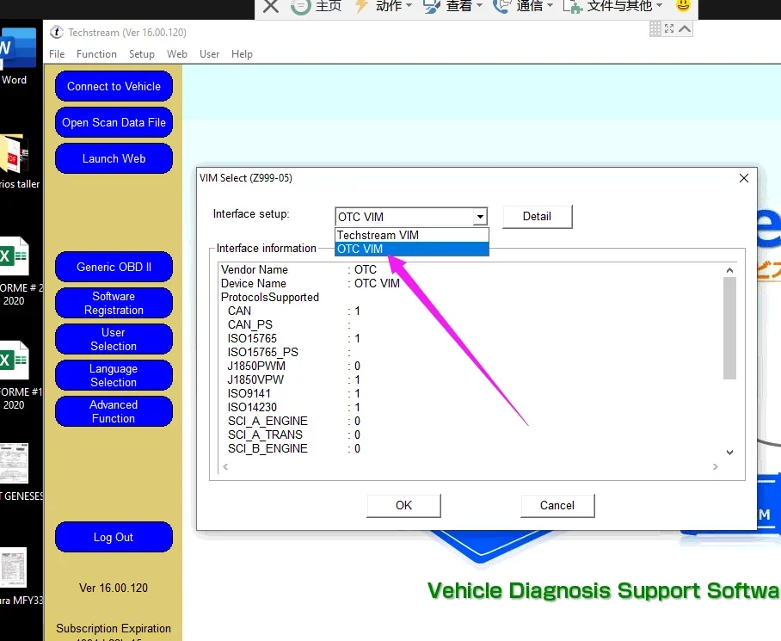Close the VIM Select dialog with X

[744, 178]
